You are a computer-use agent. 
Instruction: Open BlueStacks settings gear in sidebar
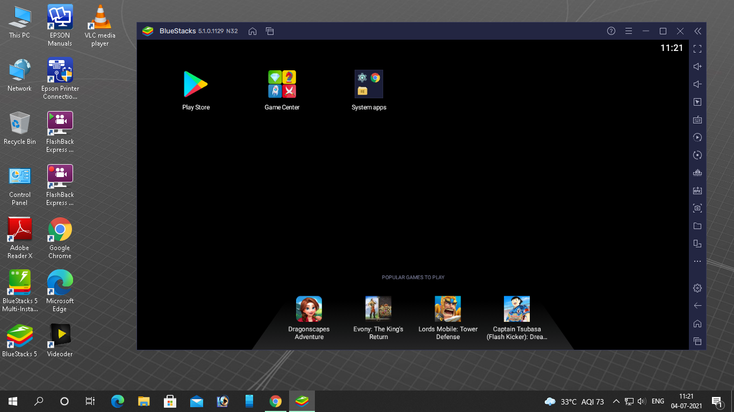click(697, 288)
